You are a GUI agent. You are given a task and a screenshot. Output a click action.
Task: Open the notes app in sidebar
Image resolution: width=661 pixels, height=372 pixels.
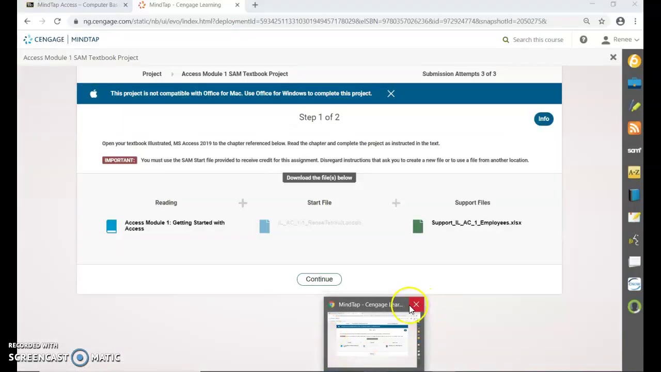pyautogui.click(x=634, y=217)
